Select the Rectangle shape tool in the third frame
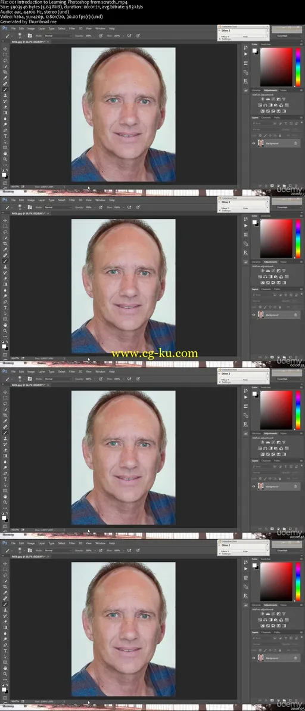Screen dimensions: 305x711 (5, 491)
